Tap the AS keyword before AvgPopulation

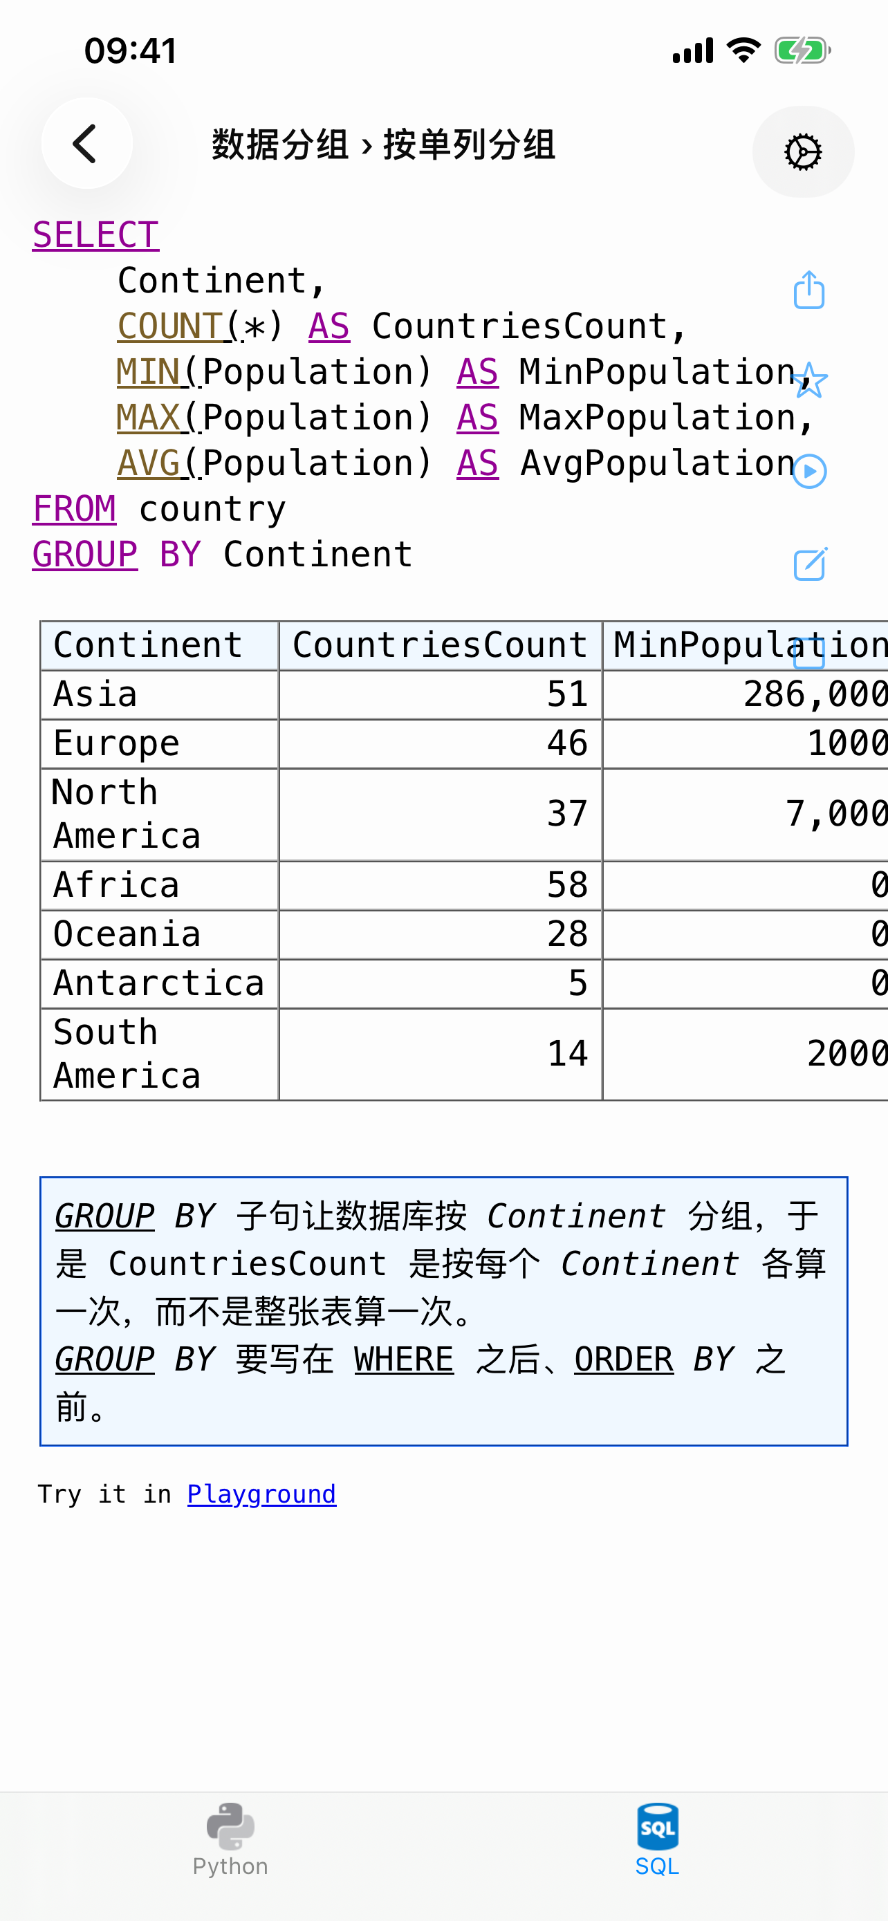coord(477,463)
